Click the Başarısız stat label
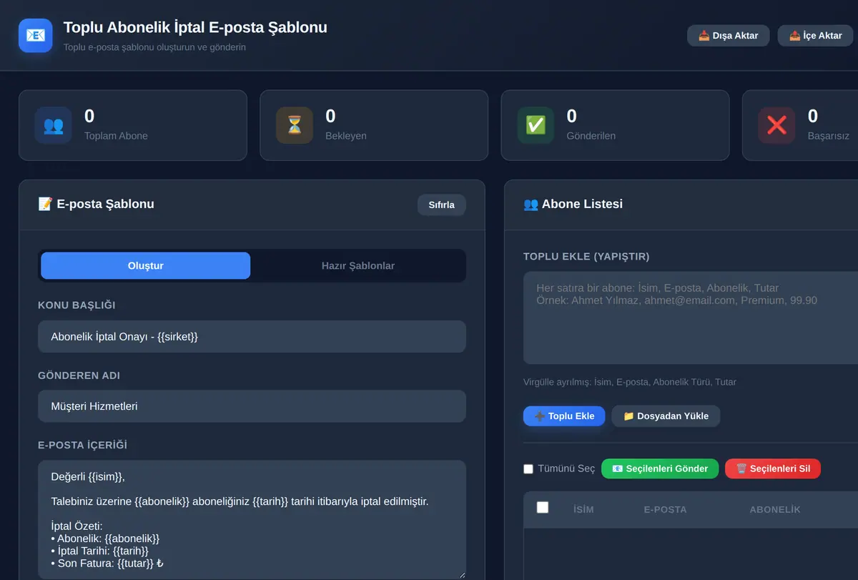The width and height of the screenshot is (858, 580). (x=829, y=136)
